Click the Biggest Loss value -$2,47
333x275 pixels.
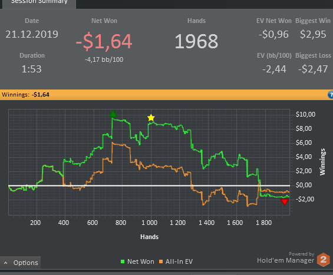pos(313,69)
